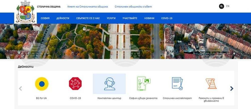The image size is (251, 109).
Task: Expand the Услуги navigation menu
Action: pyautogui.click(x=111, y=18)
